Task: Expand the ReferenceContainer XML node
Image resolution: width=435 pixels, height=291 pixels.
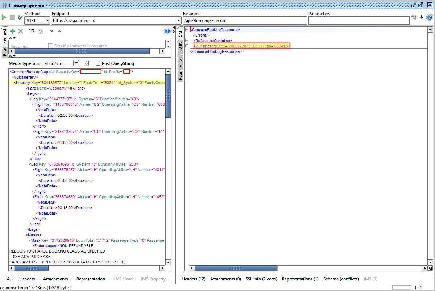Action: tap(187, 41)
